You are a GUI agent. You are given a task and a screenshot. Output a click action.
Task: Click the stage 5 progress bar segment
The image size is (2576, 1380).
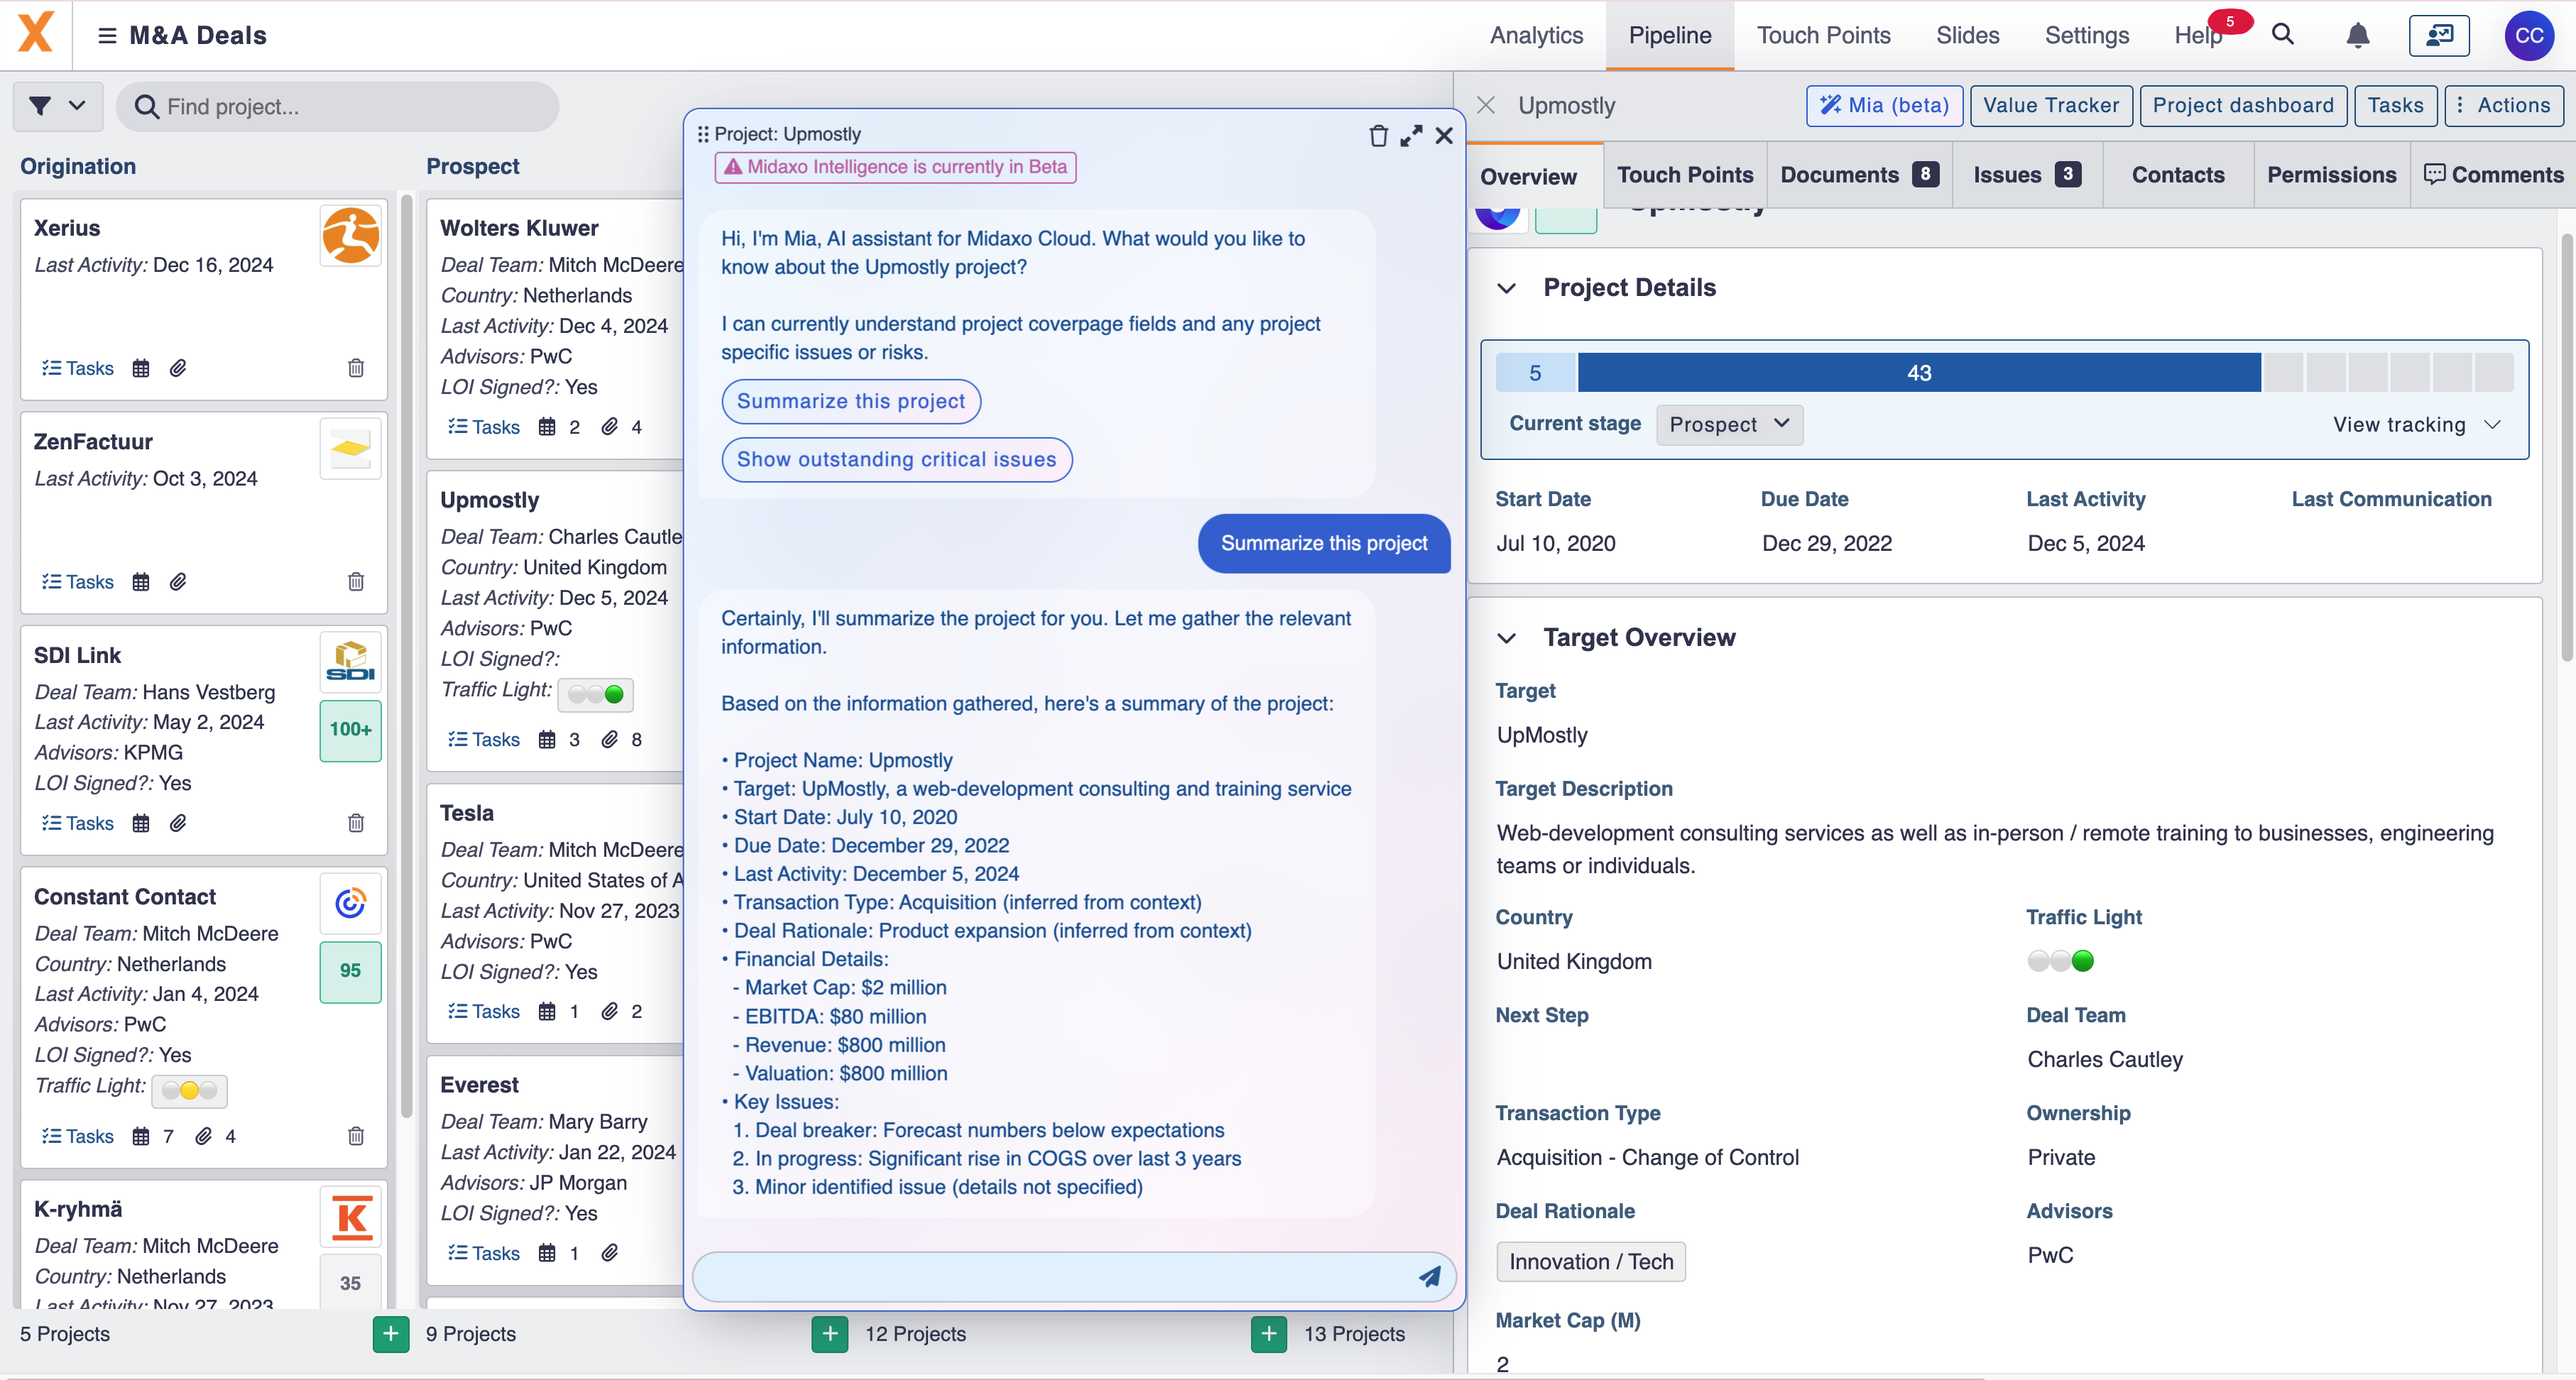[1535, 373]
